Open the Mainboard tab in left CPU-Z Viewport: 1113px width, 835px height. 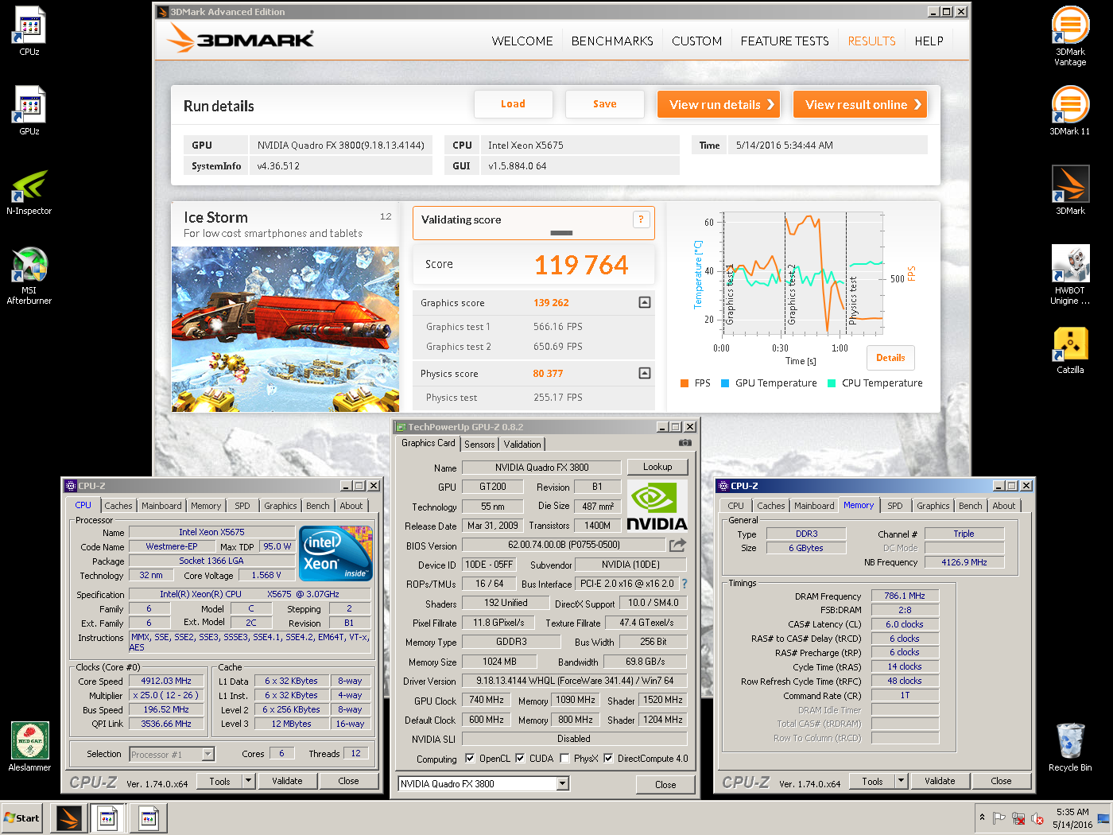click(x=161, y=506)
